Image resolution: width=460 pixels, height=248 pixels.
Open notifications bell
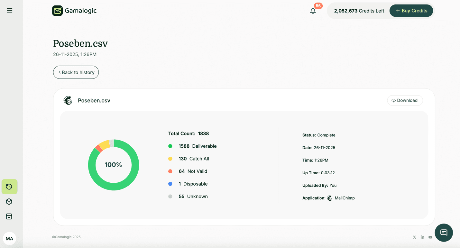click(x=313, y=11)
